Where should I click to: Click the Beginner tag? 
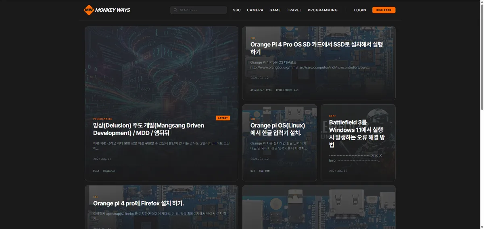coord(109,171)
